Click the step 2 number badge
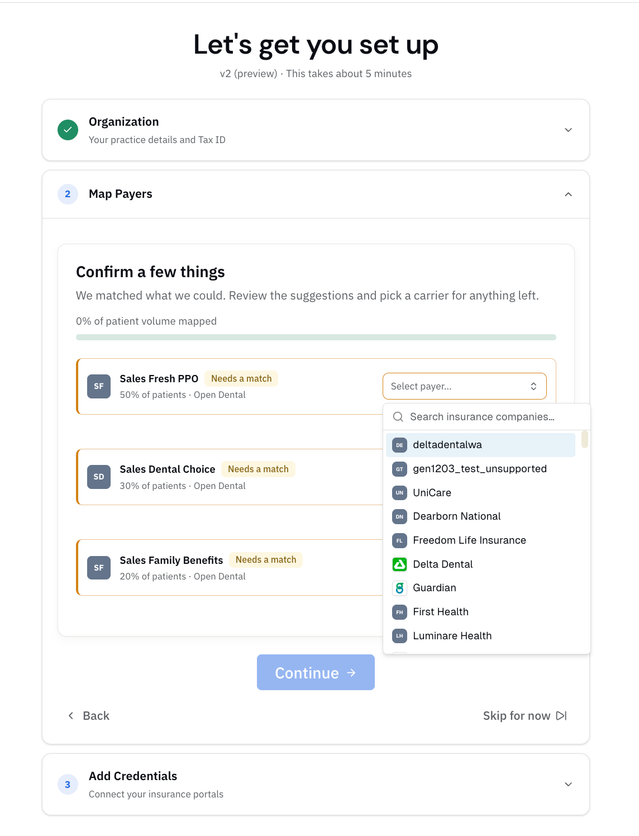 68,194
